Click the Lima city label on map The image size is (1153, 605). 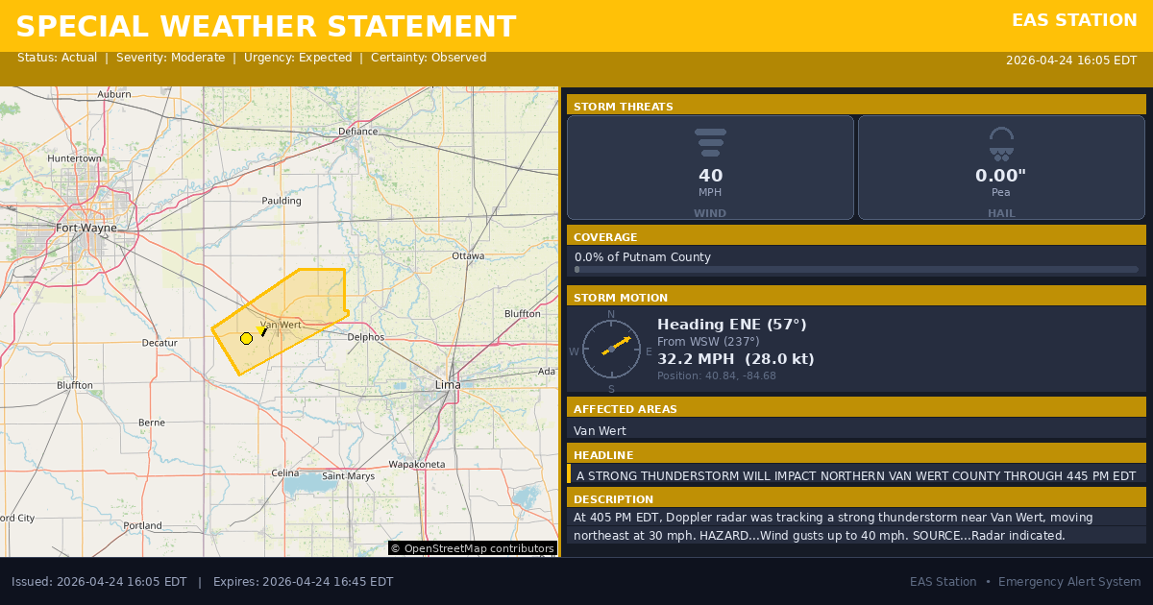pos(448,384)
